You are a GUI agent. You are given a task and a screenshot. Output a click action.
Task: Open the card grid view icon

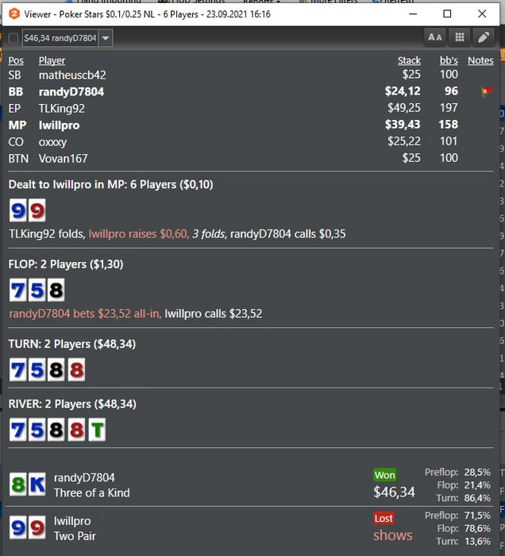(459, 37)
